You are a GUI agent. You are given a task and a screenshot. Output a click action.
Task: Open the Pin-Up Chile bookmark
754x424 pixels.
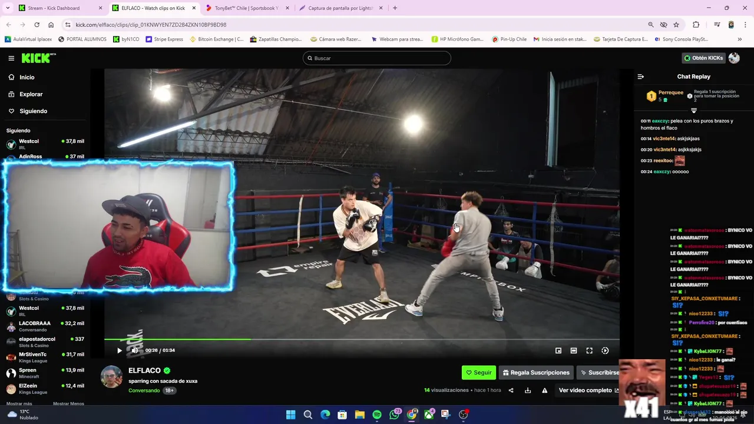[509, 39]
